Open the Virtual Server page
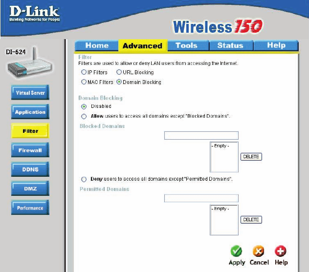The image size is (309, 272). pyautogui.click(x=30, y=92)
